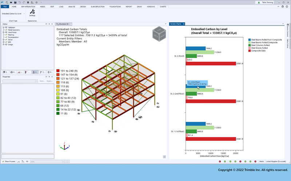Open the chart Settings wrench icon
Image resolution: width=291 pixels, height=181 pixels.
click(x=32, y=12)
